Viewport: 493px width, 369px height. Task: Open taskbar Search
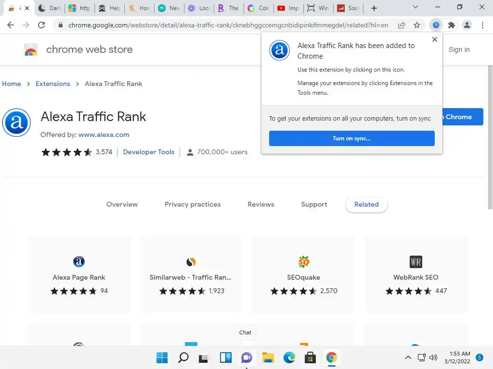coord(183,357)
